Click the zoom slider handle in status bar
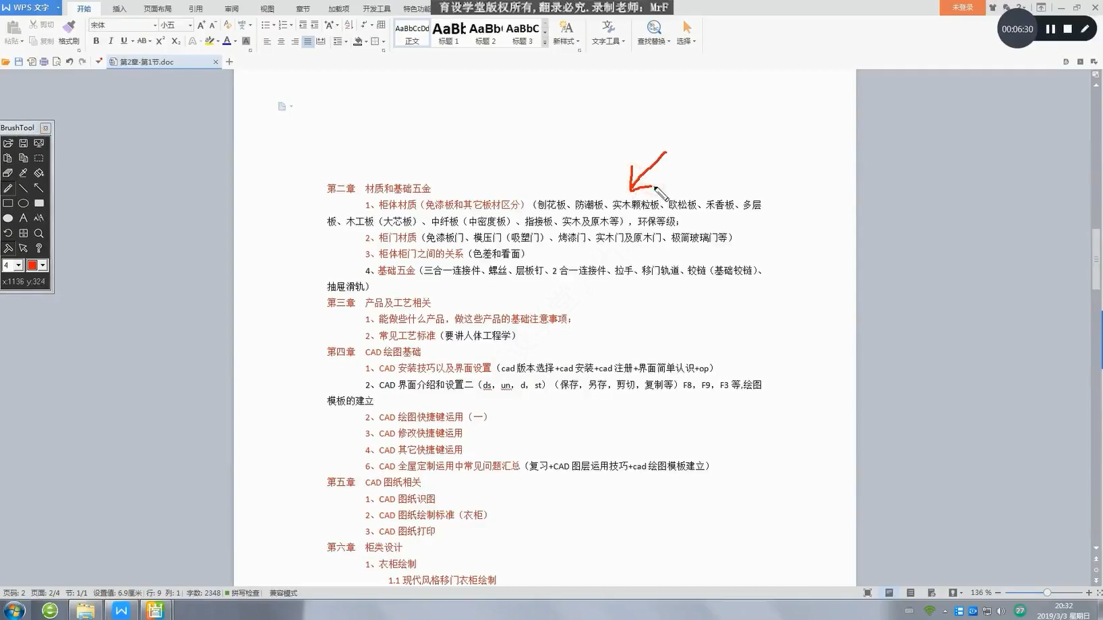 tap(1046, 592)
